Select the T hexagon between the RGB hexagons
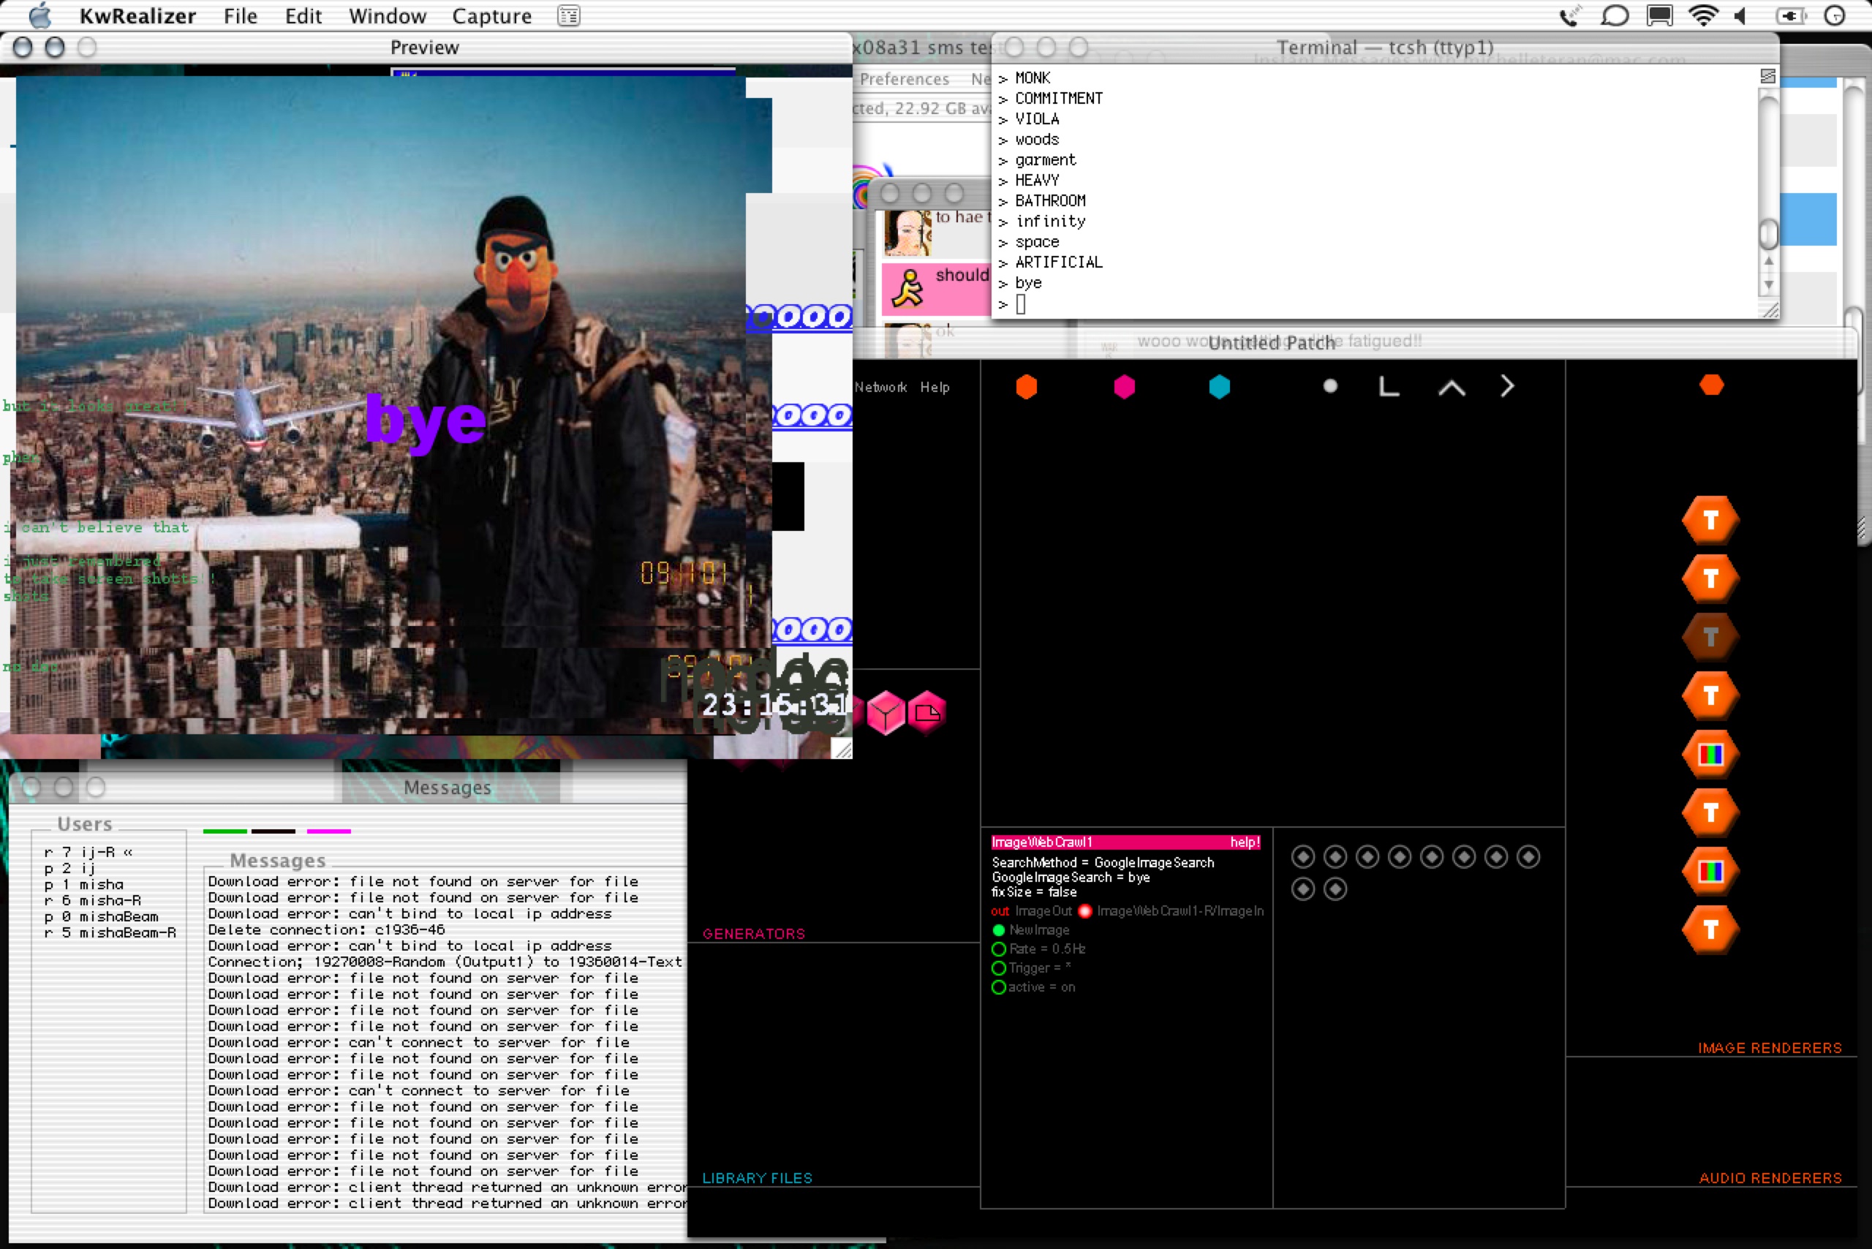Image resolution: width=1872 pixels, height=1249 pixels. click(1710, 812)
